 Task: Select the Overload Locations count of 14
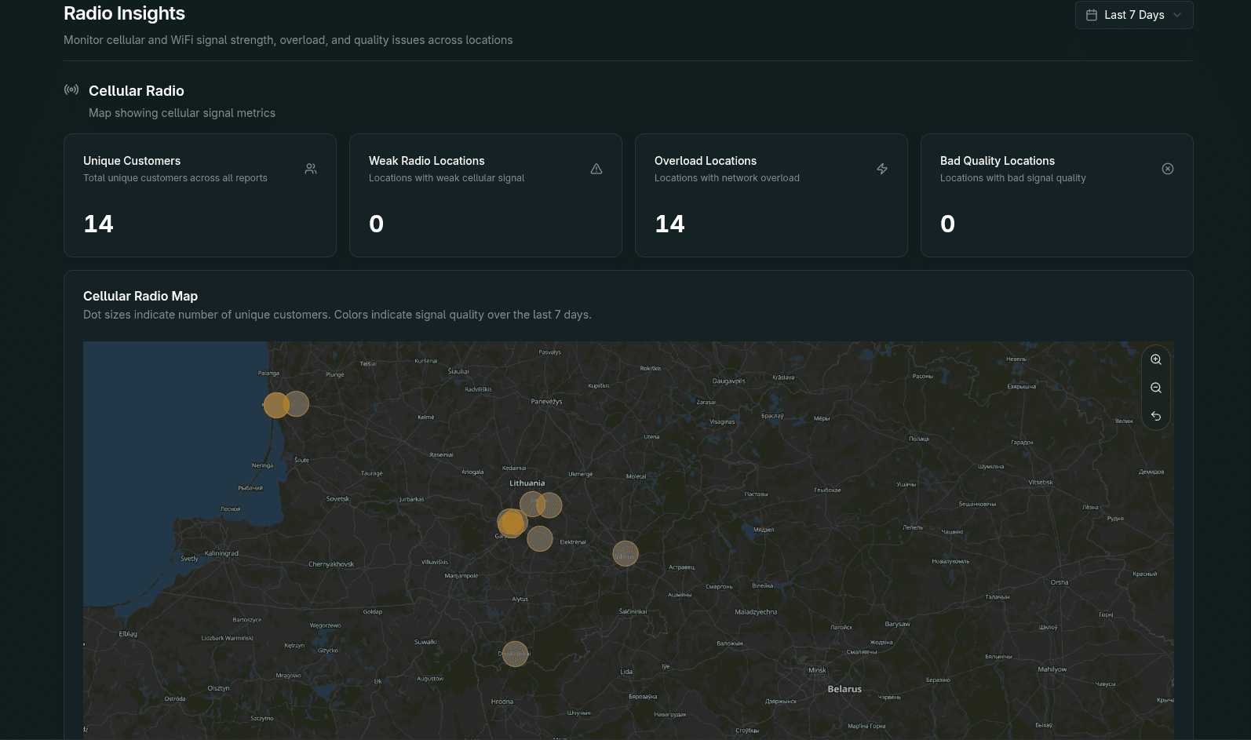click(x=669, y=224)
